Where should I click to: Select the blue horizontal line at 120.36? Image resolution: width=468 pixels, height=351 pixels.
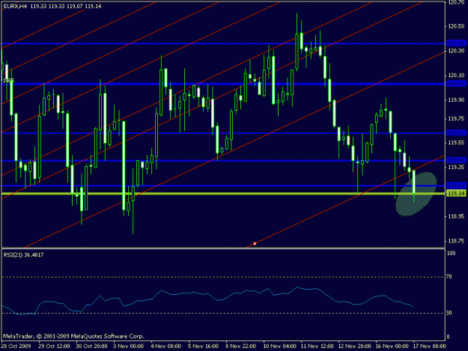pos(223,43)
